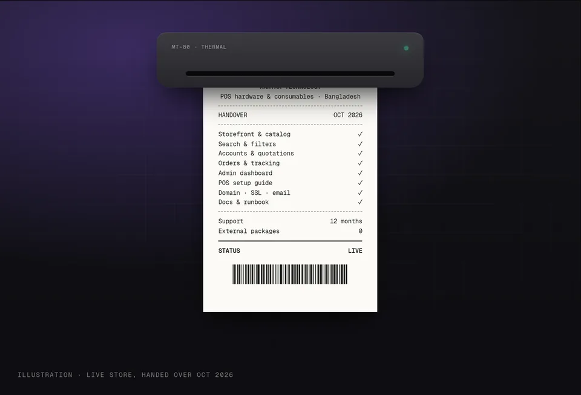Click the 'Storefront & catalog' line item
Viewport: 581px width, 395px height.
254,134
